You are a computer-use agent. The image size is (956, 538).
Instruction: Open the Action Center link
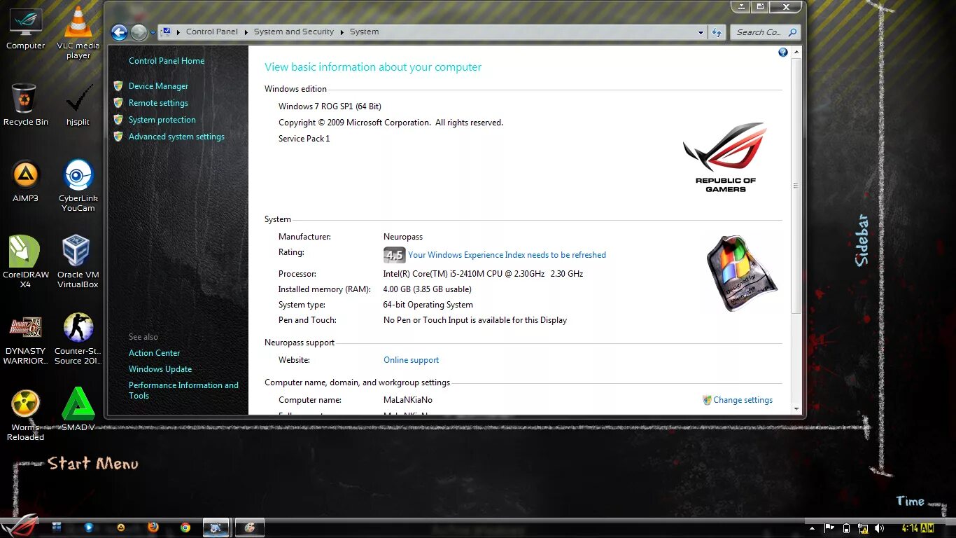154,353
